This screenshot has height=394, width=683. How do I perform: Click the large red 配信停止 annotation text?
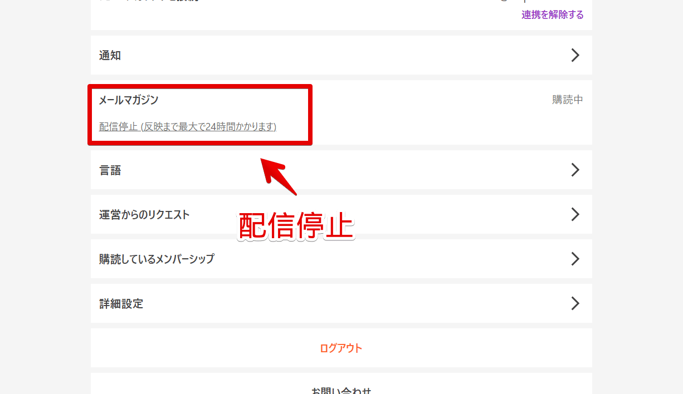(296, 226)
